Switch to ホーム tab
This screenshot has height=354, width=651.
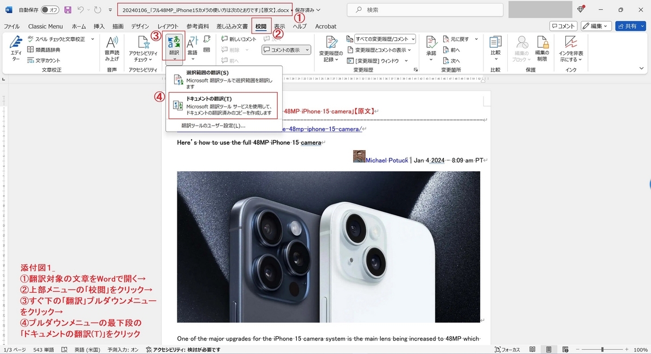pyautogui.click(x=79, y=26)
